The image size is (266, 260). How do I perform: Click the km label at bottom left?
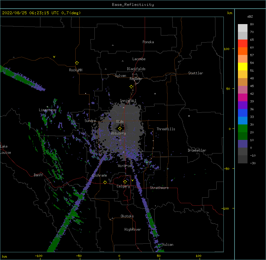pyautogui.click(x=5, y=257)
